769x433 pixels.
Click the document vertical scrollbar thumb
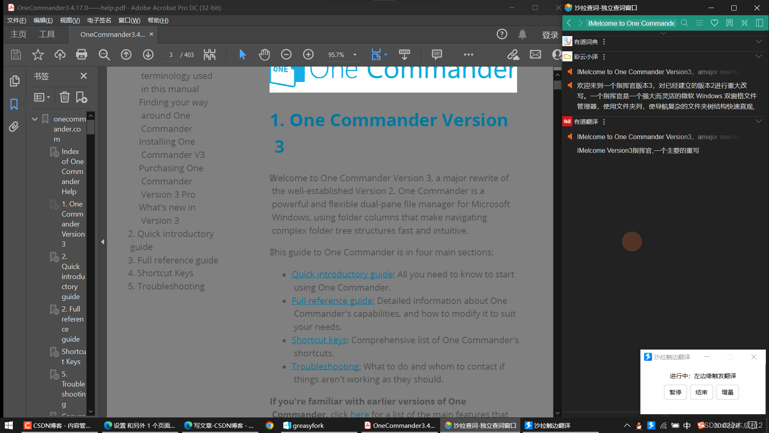coord(557,85)
